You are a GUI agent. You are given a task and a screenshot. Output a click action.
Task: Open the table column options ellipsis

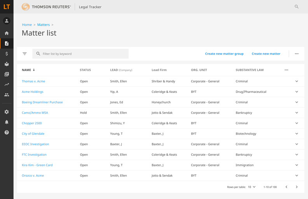point(286,70)
